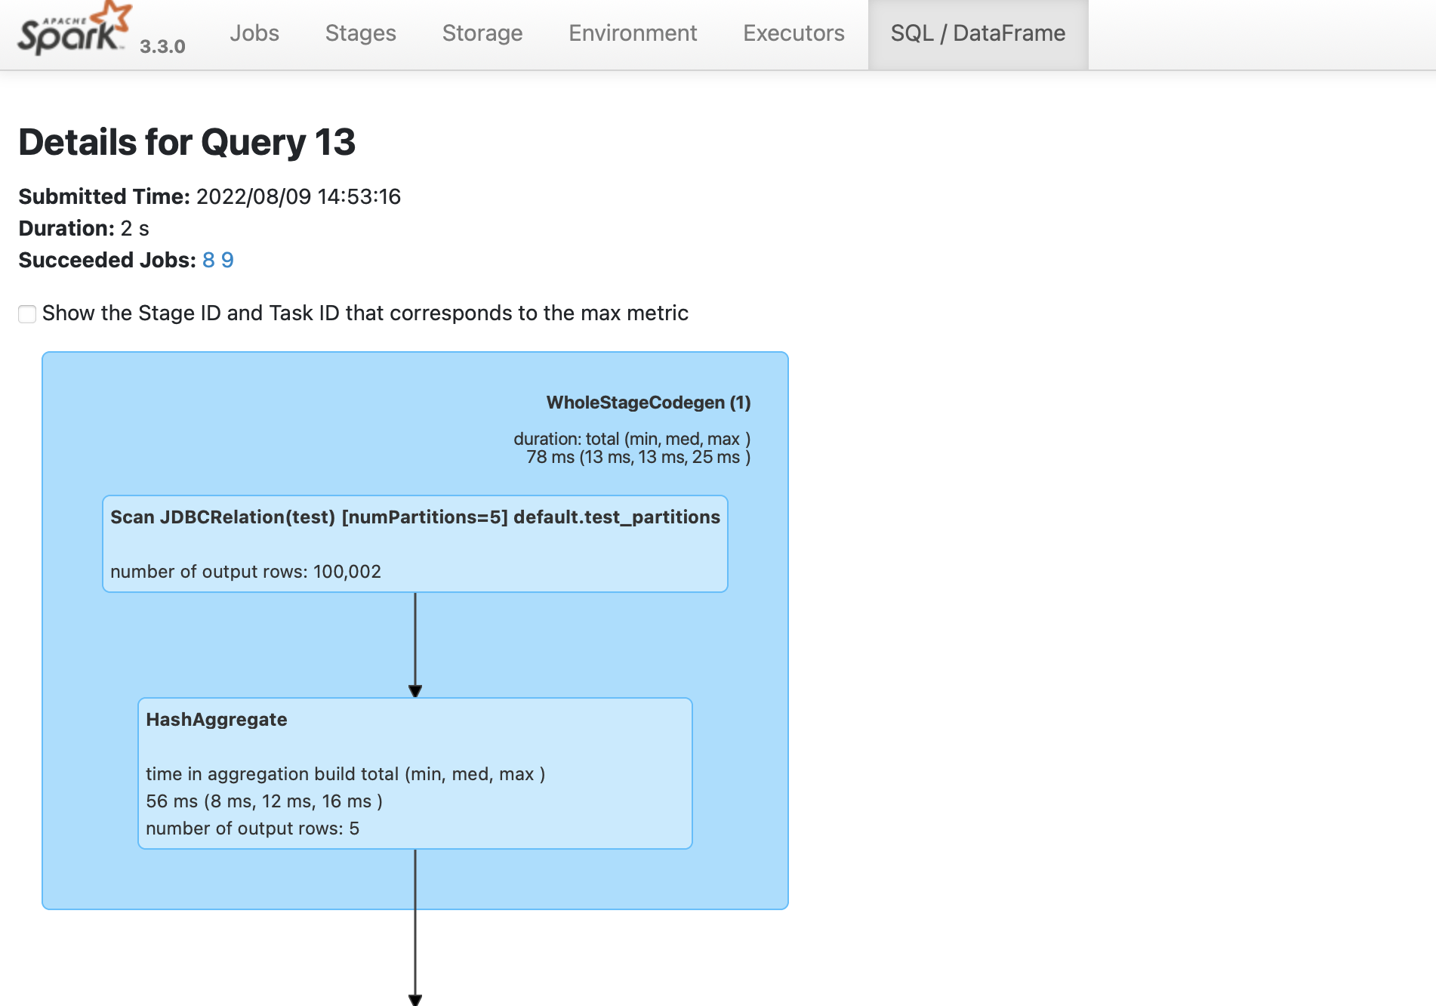
Task: Click the 'Show the Stage ID' label text
Action: click(x=365, y=313)
